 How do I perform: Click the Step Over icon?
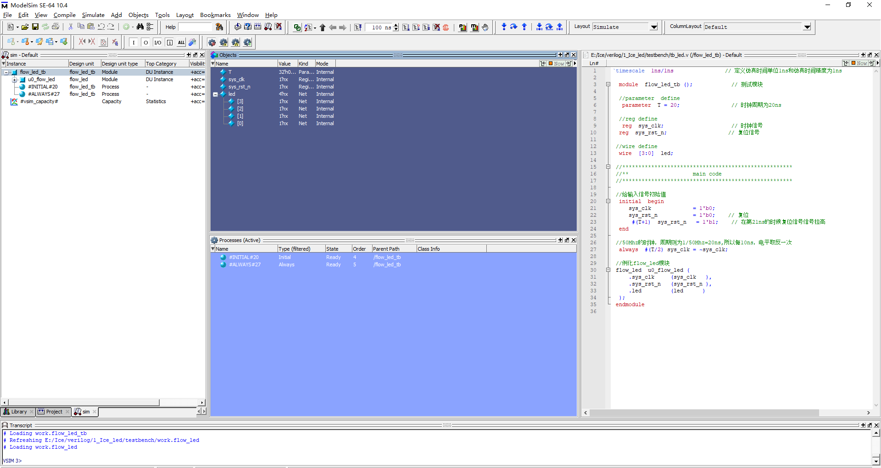513,27
